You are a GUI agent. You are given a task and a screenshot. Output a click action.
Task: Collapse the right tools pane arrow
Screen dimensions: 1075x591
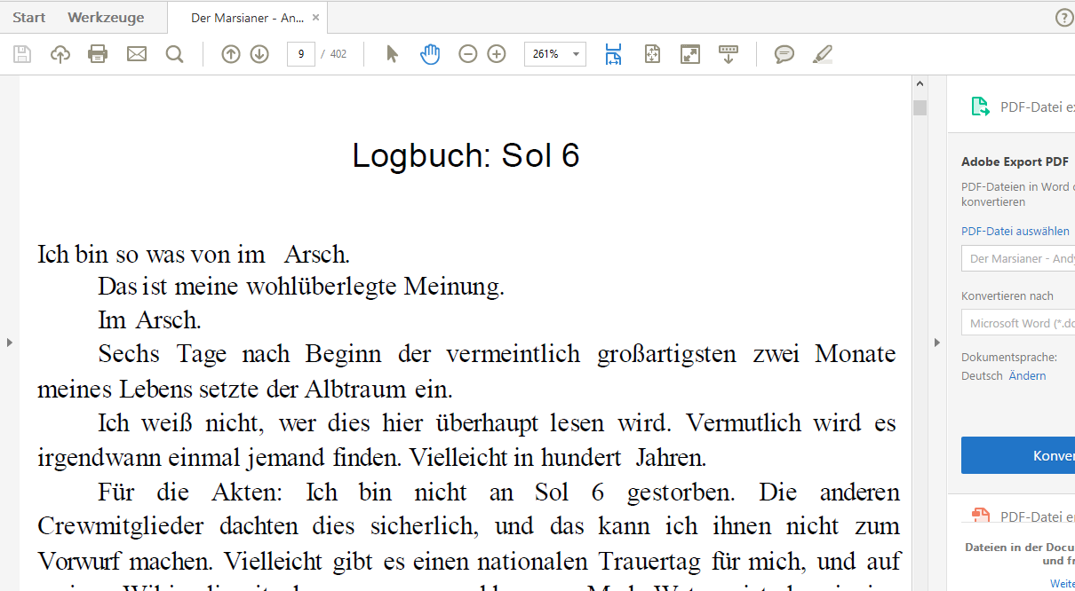[936, 342]
